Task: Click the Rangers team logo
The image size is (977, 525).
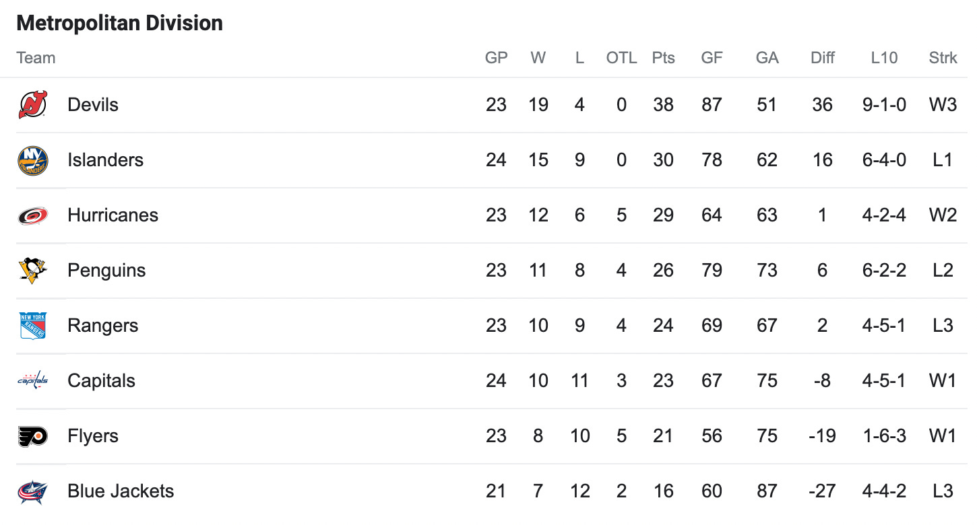Action: point(33,326)
